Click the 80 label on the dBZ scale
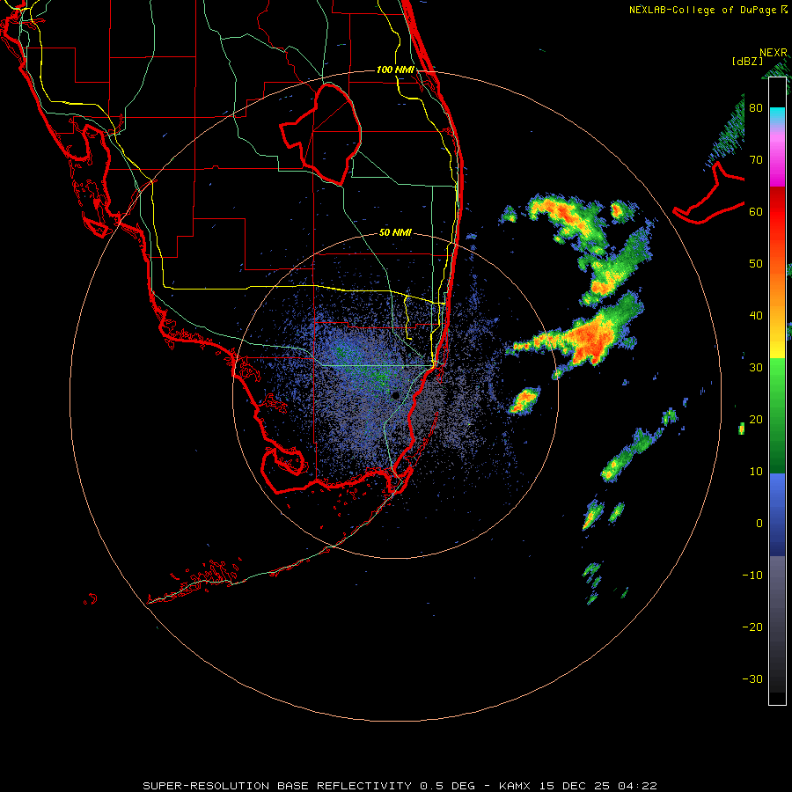 pos(756,108)
